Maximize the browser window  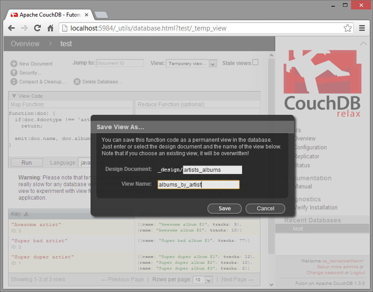pyautogui.click(x=345, y=5)
